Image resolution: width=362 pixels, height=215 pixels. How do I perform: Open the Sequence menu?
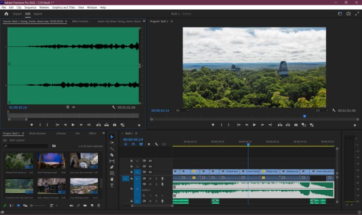coord(30,7)
